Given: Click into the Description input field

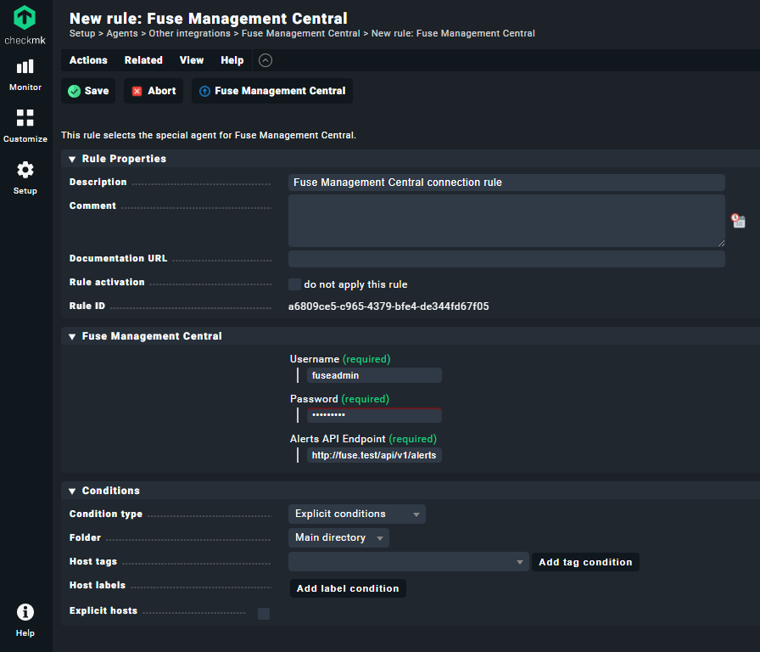Looking at the screenshot, I should tap(506, 183).
